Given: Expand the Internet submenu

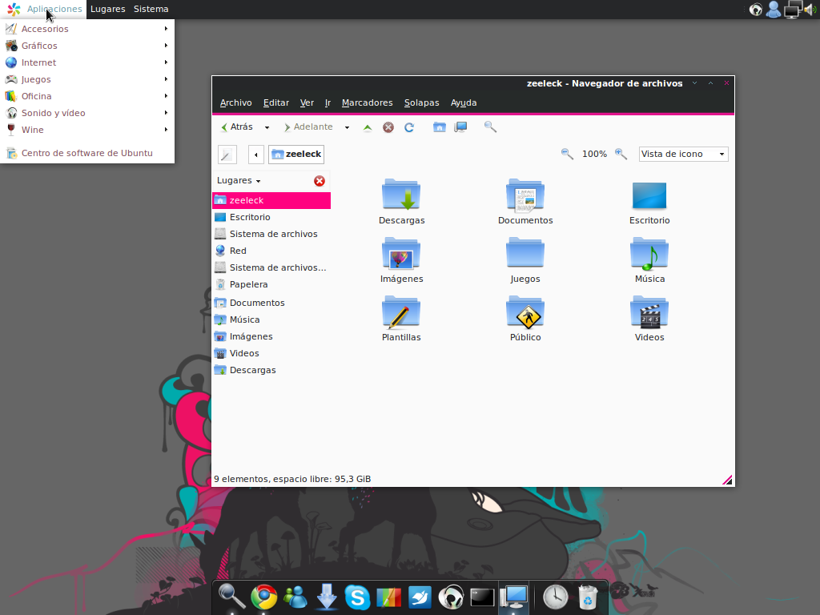Looking at the screenshot, I should [x=87, y=62].
